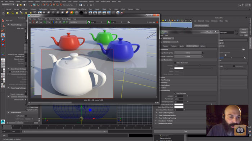Viewport: 252px width, 141px height.
Task: Activate the Scale tool in toolbox
Action: click(3, 45)
